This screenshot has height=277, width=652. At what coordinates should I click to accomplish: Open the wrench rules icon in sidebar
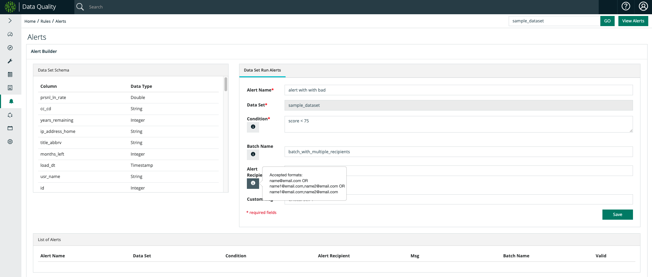pos(10,61)
